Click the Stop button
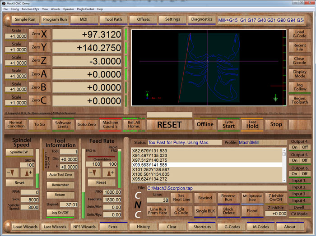 [x=276, y=124]
